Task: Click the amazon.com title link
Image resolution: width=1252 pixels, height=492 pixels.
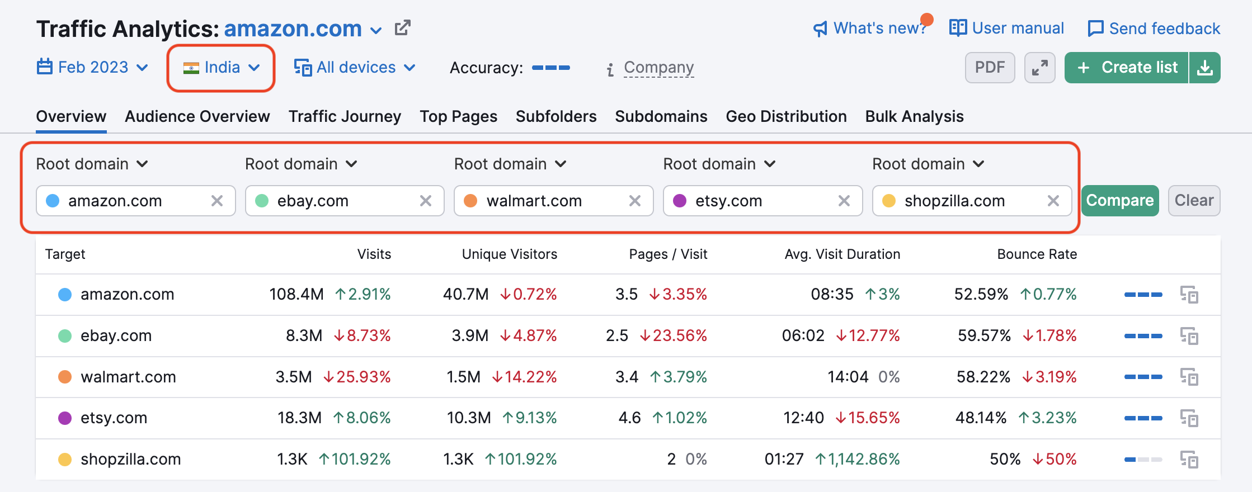Action: (x=293, y=29)
